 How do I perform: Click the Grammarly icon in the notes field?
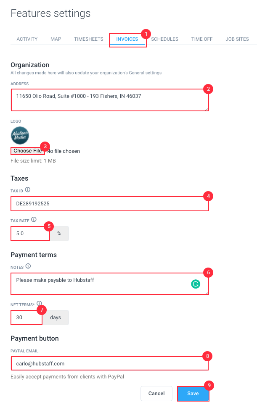point(195,284)
